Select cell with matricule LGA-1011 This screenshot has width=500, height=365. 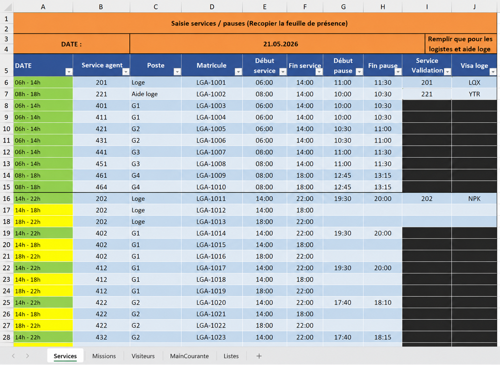(x=212, y=199)
